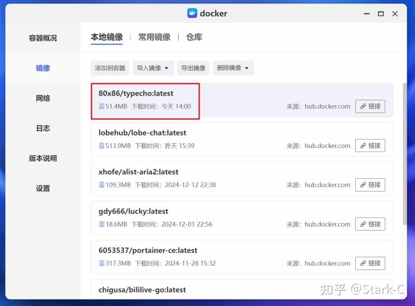415x306 pixels.
Task: Click the storage icon next to 513.9MB
Action: (101, 145)
